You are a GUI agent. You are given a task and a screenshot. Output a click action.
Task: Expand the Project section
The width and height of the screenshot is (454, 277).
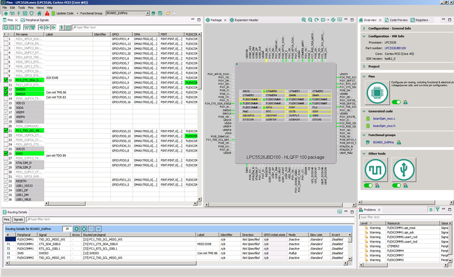364,66
